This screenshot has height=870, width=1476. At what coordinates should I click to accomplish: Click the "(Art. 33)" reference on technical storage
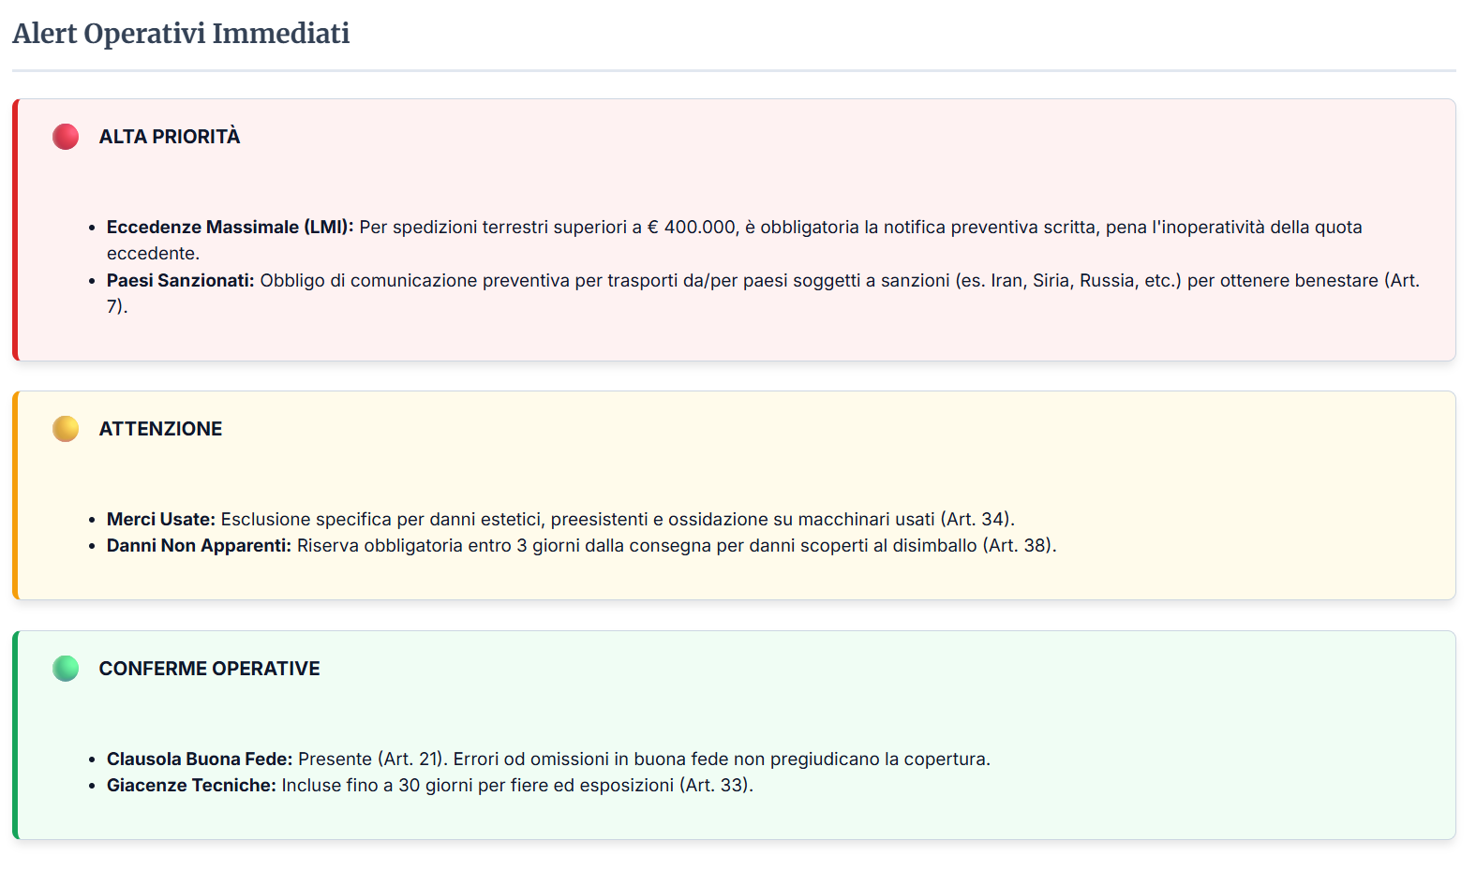(714, 786)
